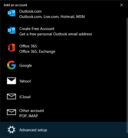Choose Yahoo! account label
Viewport: 128px width, 138px height.
click(25, 81)
